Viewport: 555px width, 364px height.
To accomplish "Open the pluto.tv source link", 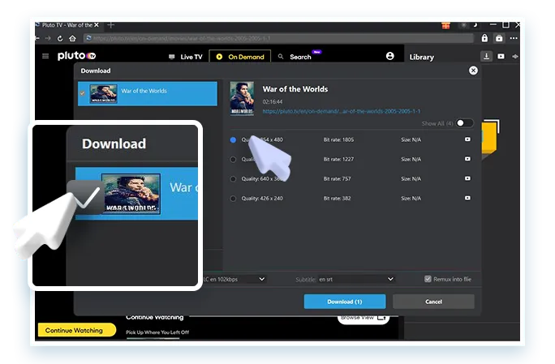I will click(342, 111).
